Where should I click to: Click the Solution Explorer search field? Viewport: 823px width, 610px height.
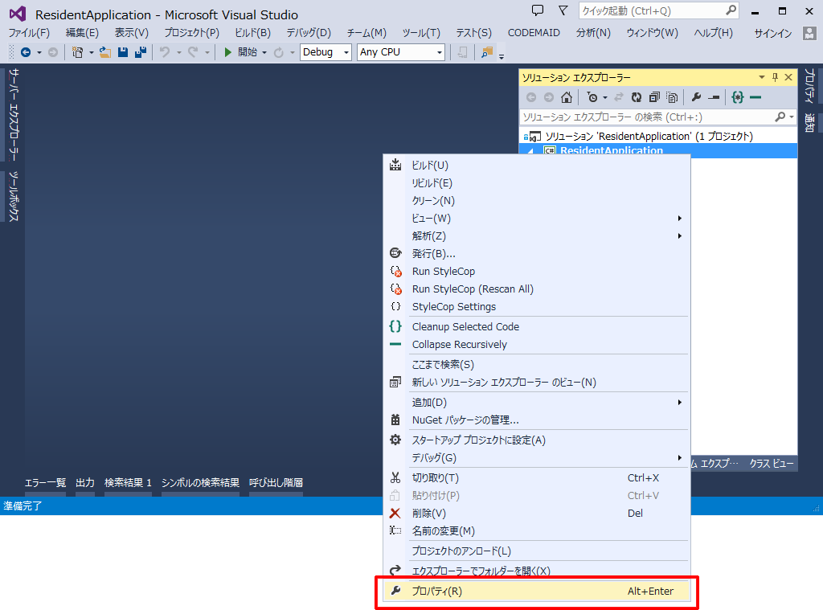coord(645,117)
